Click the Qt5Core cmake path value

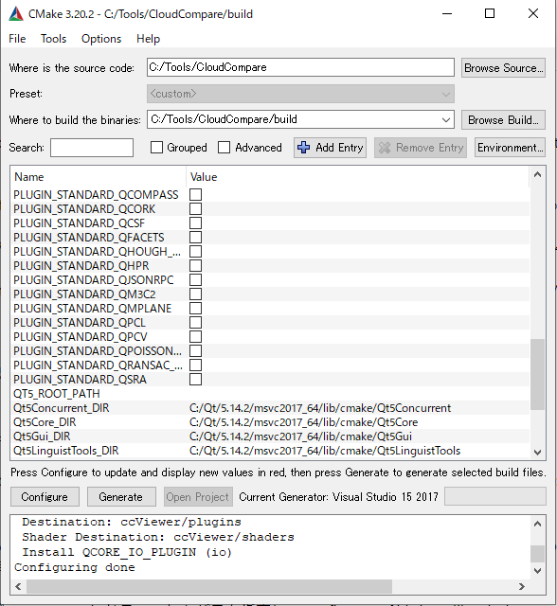coord(303,422)
